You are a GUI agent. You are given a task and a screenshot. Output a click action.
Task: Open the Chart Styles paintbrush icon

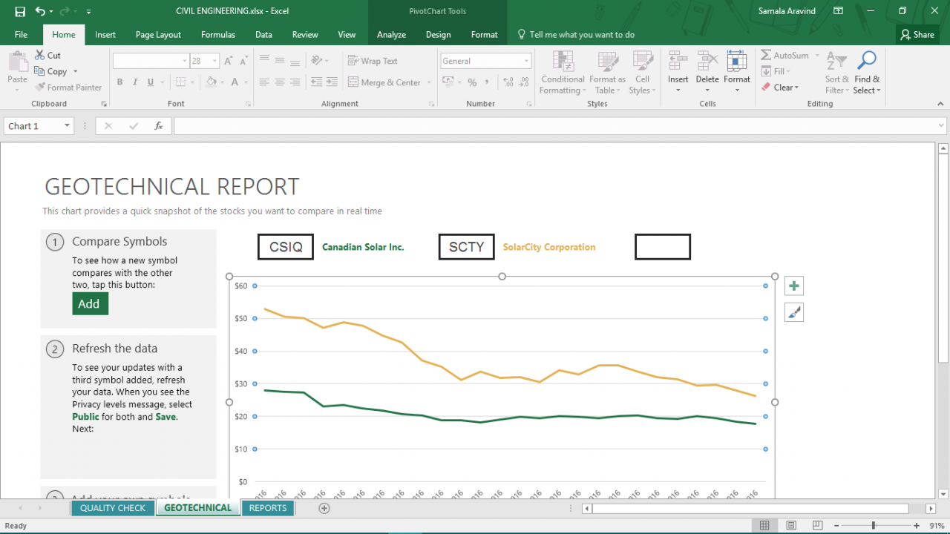794,313
